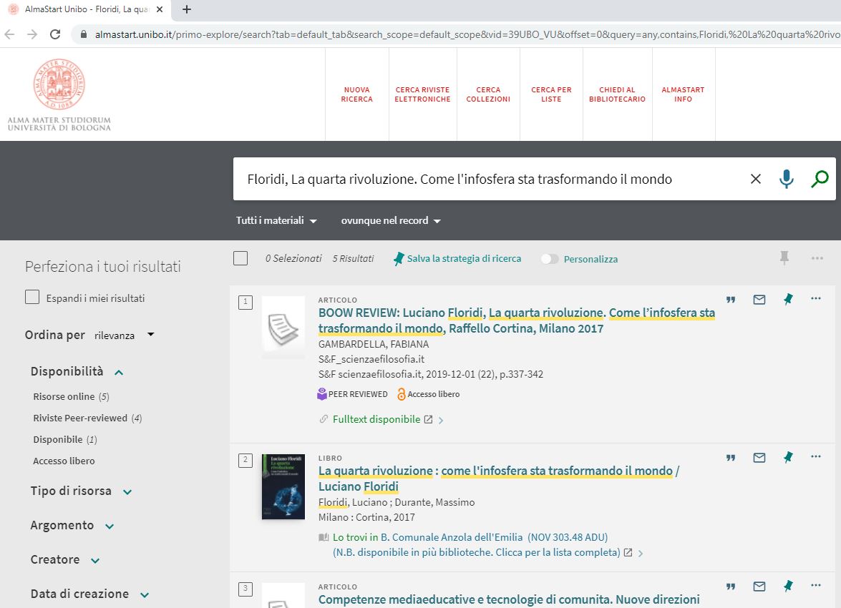Click the voice search microphone icon
The height and width of the screenshot is (608, 841).
[787, 179]
